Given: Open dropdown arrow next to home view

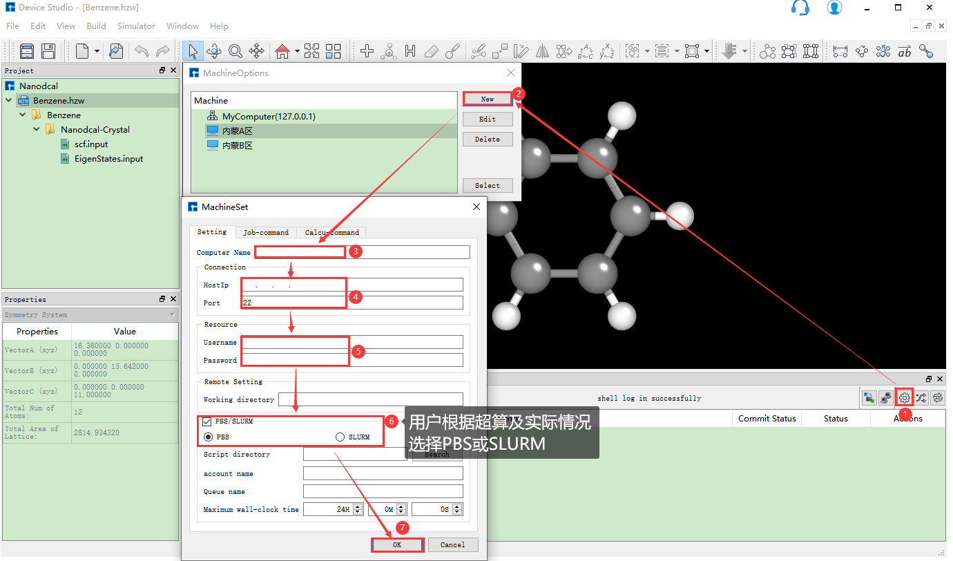Looking at the screenshot, I should pyautogui.click(x=297, y=51).
